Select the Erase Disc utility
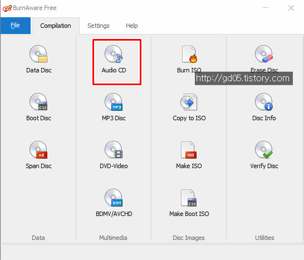Image resolution: width=304 pixels, height=260 pixels. pyautogui.click(x=264, y=60)
